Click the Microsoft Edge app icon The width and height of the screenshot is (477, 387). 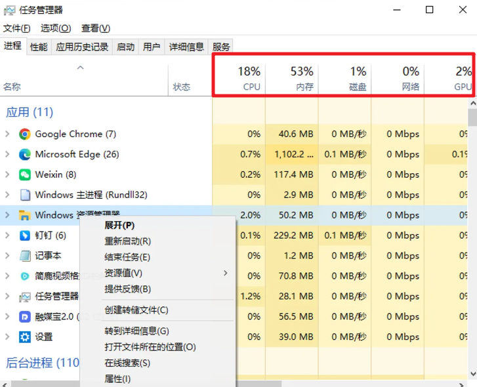(25, 154)
